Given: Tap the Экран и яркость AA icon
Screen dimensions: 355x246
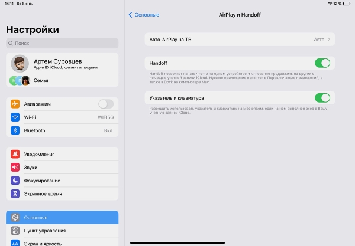Looking at the screenshot, I should click(15, 243).
